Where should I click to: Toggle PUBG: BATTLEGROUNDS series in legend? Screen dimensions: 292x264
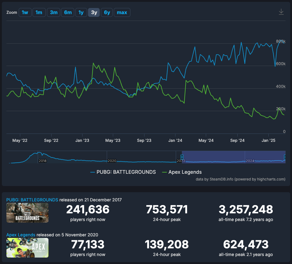click(123, 172)
